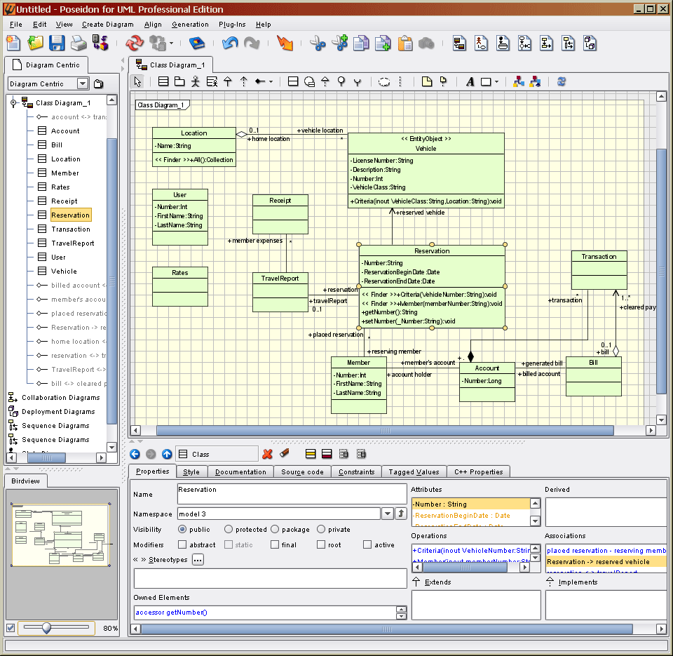Select the public visibility radio button
The image size is (673, 656).
click(182, 529)
